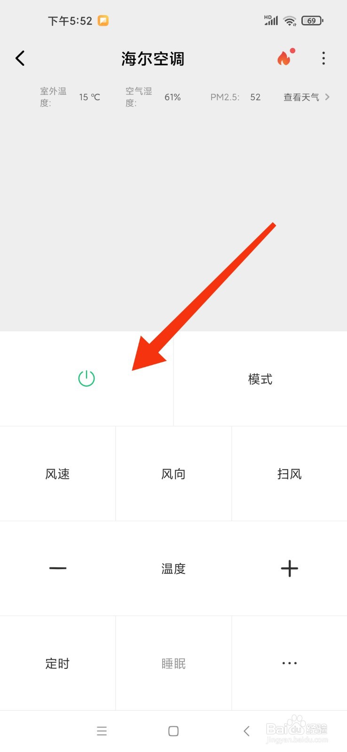Expand weather details with the chevron arrow
This screenshot has width=347, height=752.
point(327,97)
